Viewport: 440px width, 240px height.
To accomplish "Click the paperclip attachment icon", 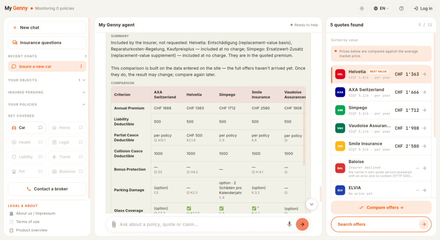I will (113, 224).
